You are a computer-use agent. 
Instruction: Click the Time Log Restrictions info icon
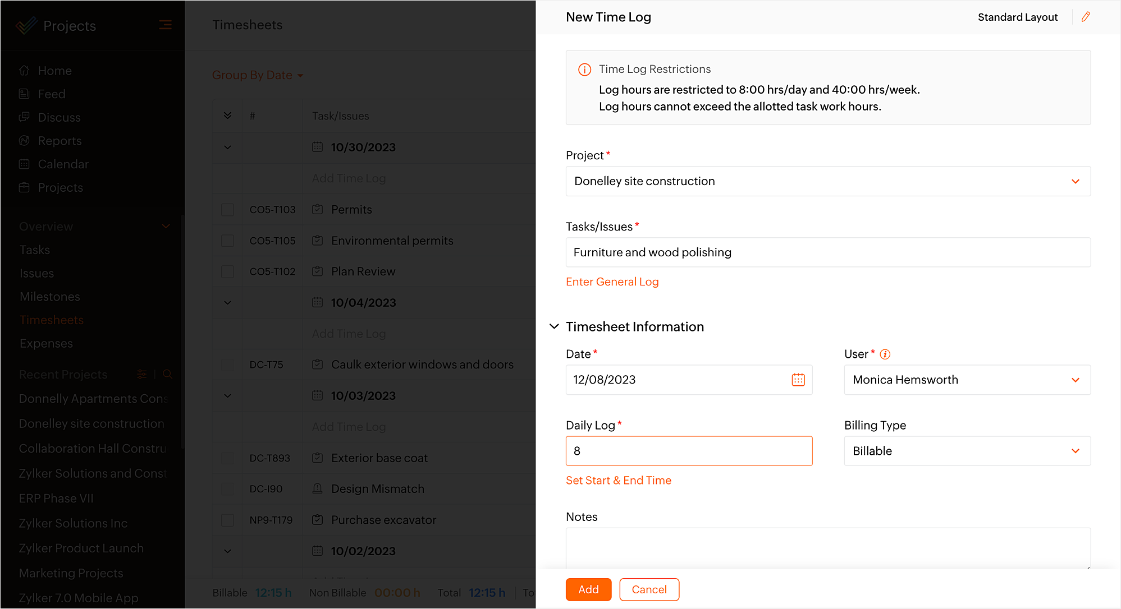[x=584, y=70]
